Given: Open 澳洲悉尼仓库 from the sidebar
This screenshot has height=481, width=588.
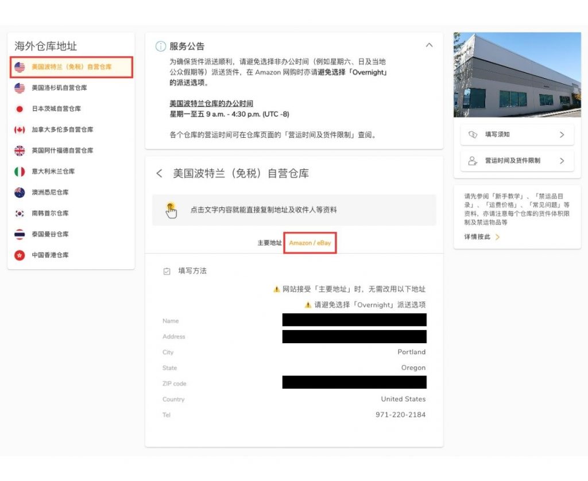Looking at the screenshot, I should (x=71, y=193).
